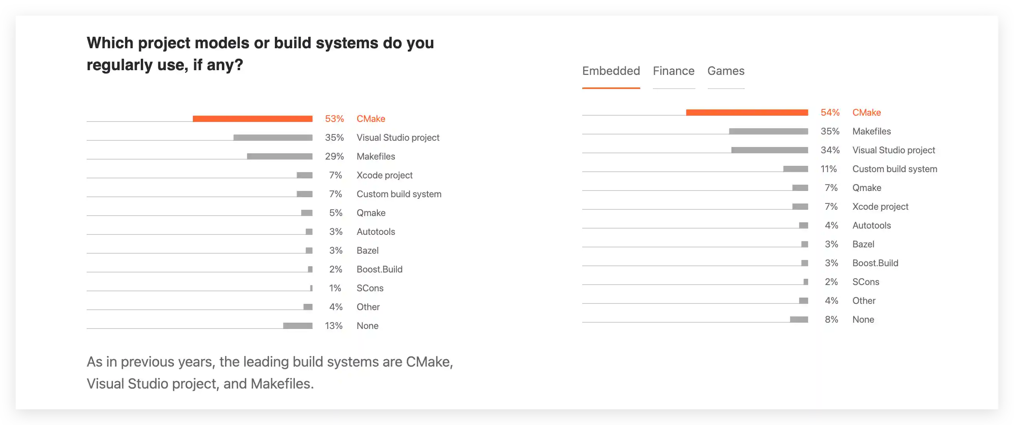The height and width of the screenshot is (425, 1014).
Task: Click the 1% SCons label
Action: (370, 289)
